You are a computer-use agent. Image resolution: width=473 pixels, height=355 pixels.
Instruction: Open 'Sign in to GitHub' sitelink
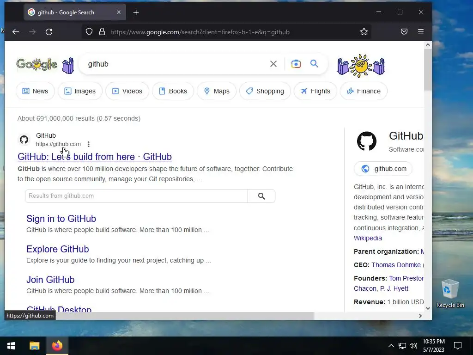61,219
